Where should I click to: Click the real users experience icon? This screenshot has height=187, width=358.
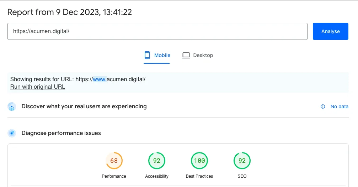pyautogui.click(x=12, y=107)
